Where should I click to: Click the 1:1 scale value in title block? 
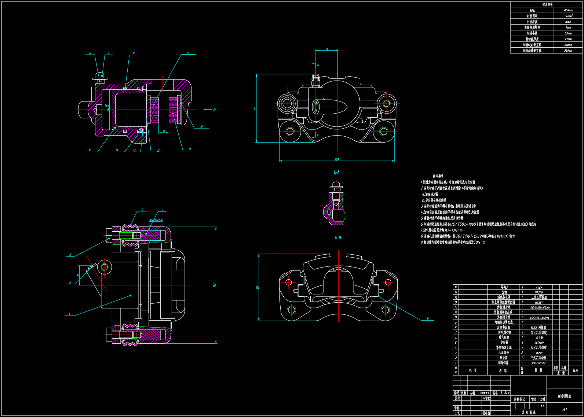coord(542,406)
